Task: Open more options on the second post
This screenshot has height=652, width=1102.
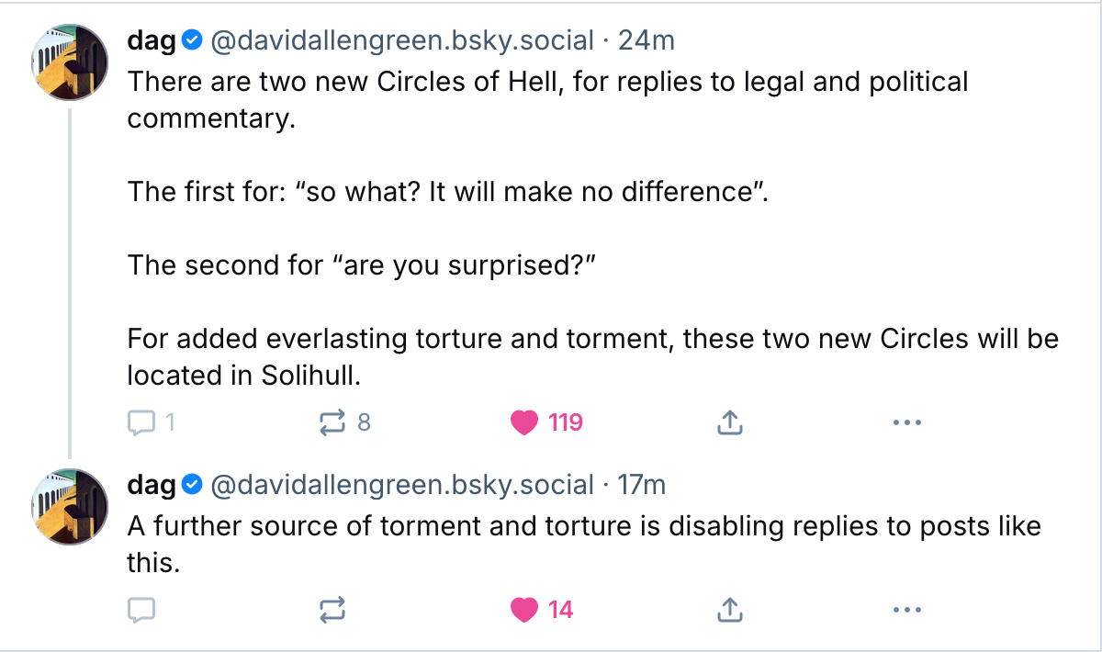Action: (x=906, y=609)
